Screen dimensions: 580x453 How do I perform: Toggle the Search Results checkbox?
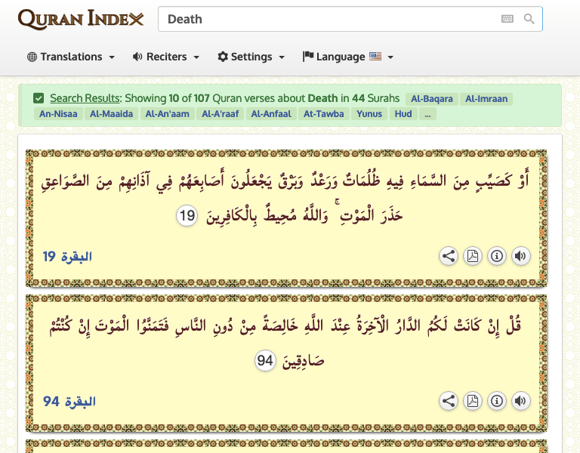click(39, 98)
